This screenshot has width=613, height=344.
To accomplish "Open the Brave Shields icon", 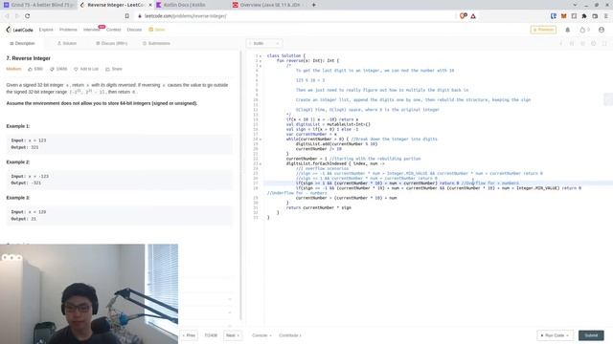I will pos(464,16).
